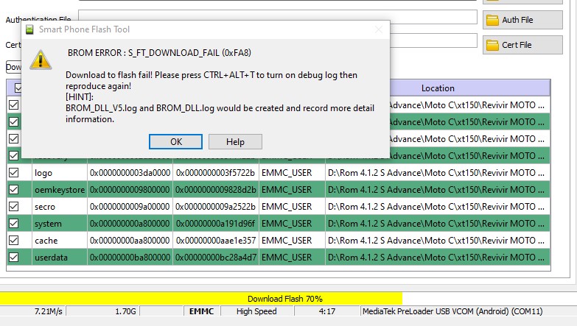Click the Cert File folder icon

click(x=492, y=45)
